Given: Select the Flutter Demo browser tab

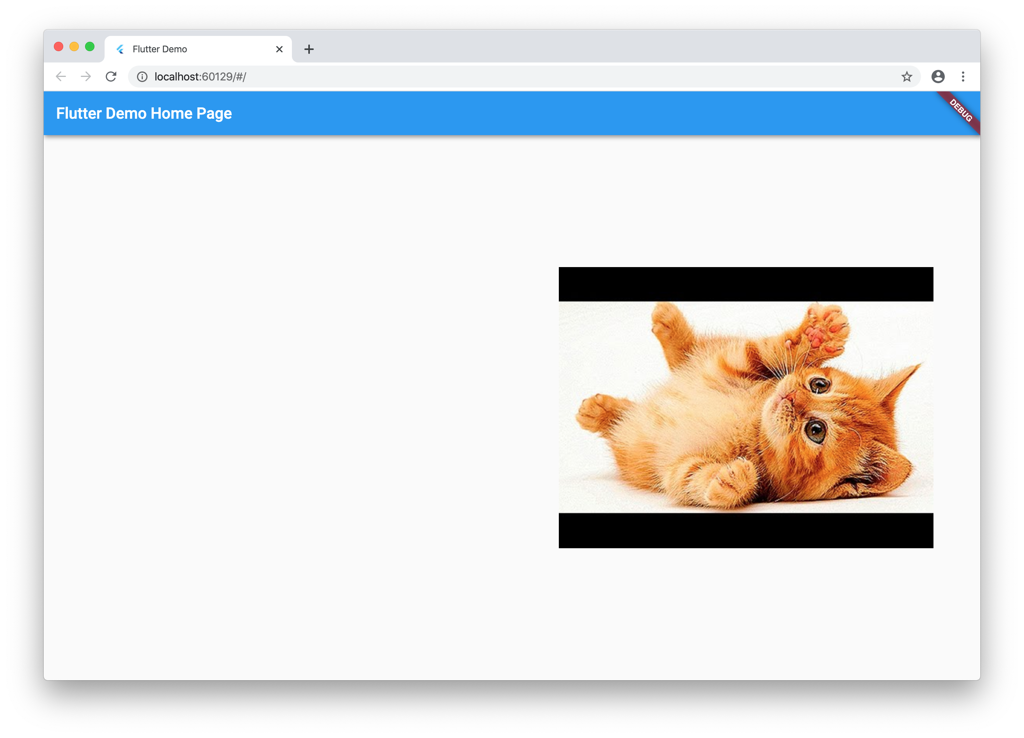Looking at the screenshot, I should coord(198,49).
